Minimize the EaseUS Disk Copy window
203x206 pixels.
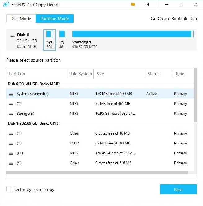[167, 4]
